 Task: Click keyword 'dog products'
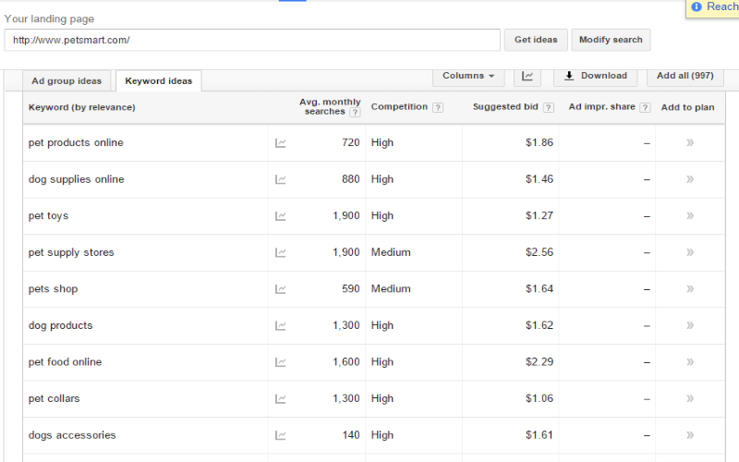pyautogui.click(x=60, y=325)
